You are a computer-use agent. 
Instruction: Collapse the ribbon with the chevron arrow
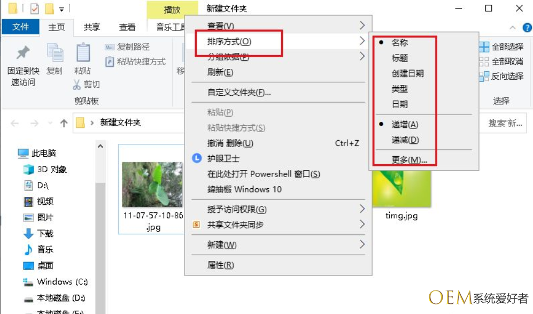(513, 28)
